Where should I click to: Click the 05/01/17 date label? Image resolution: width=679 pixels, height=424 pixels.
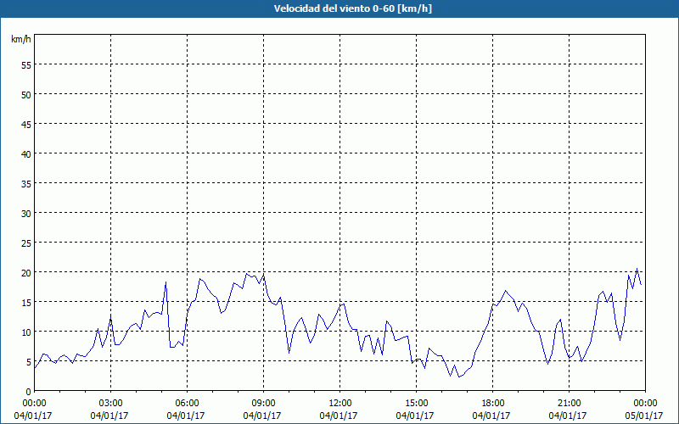point(644,416)
